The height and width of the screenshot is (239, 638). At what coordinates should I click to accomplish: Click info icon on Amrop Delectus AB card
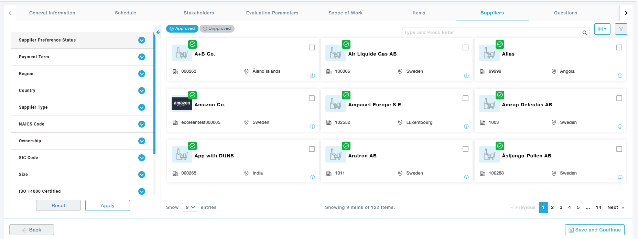click(620, 127)
